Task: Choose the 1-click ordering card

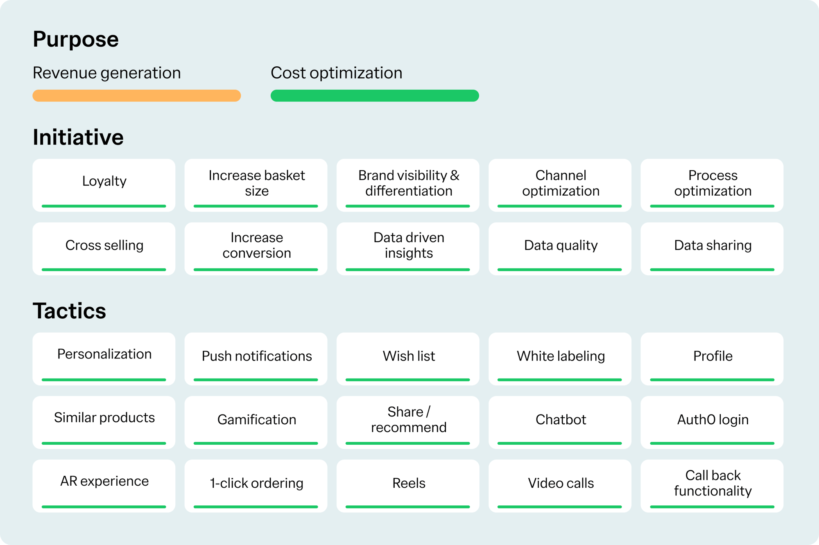Action: coord(256,485)
